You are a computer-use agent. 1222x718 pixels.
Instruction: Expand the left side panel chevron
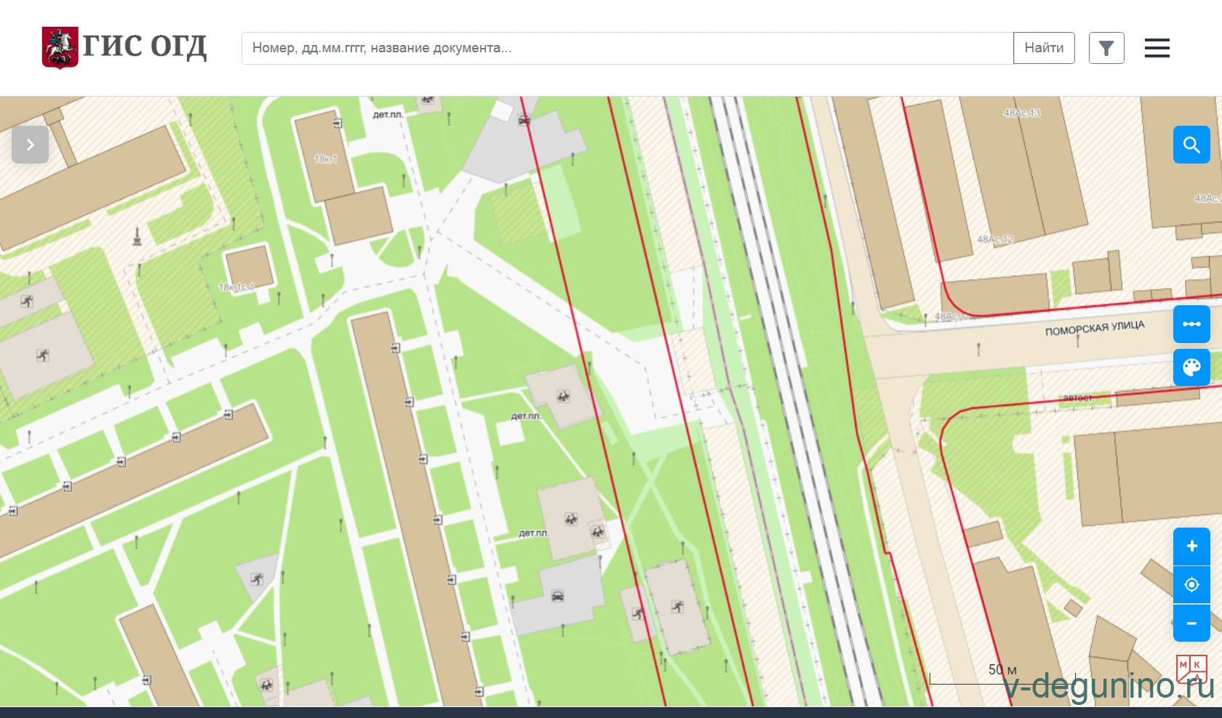(x=30, y=145)
